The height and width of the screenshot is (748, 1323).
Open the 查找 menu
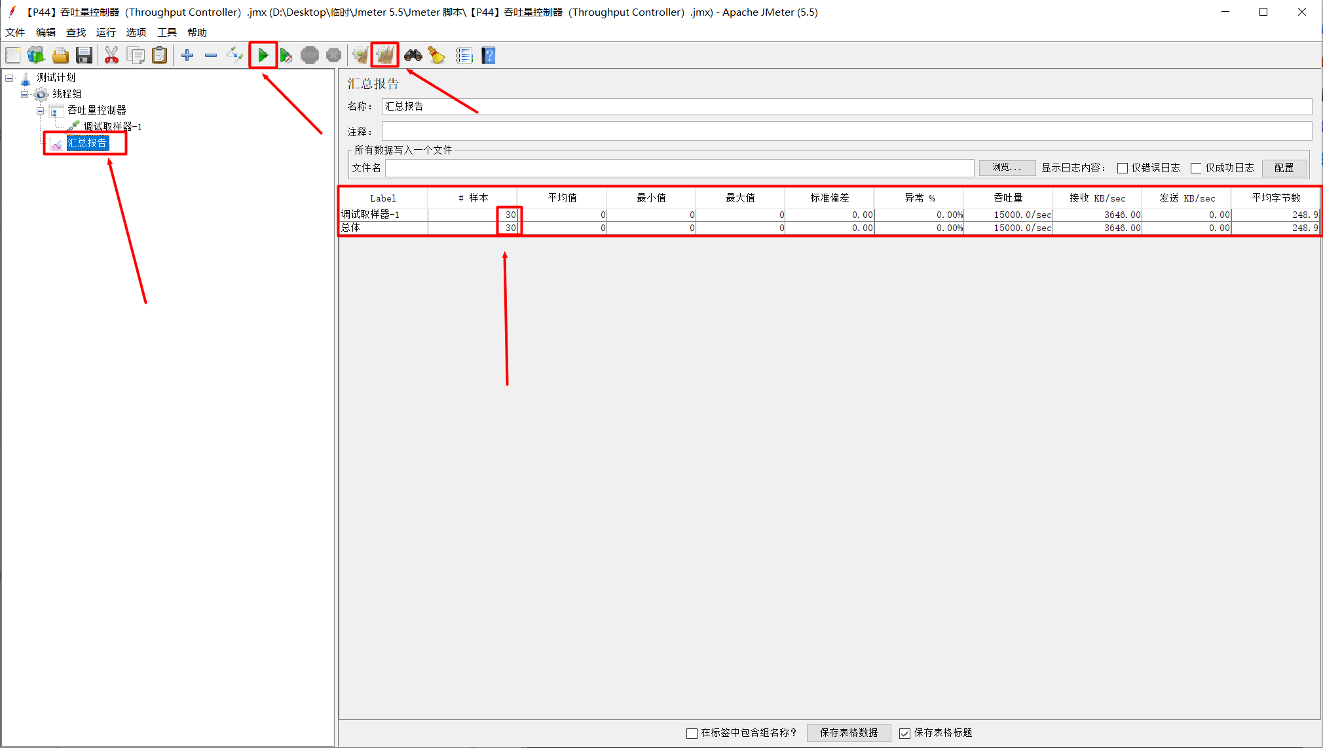[x=76, y=32]
